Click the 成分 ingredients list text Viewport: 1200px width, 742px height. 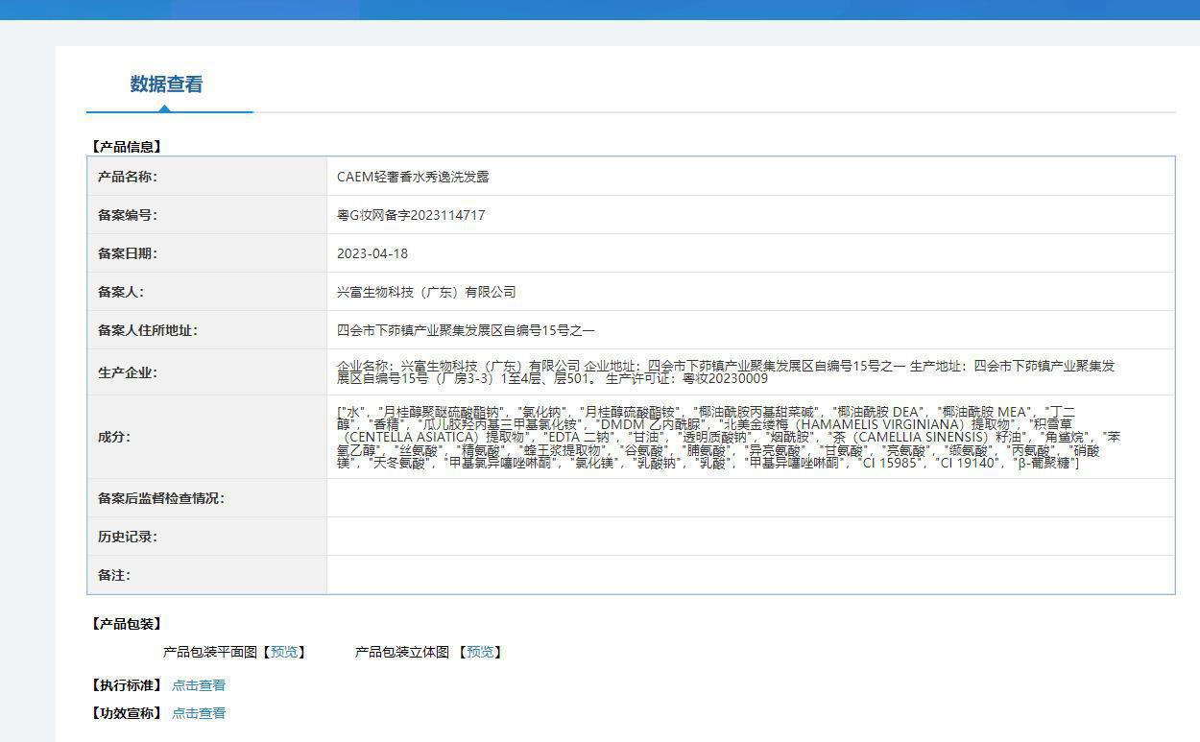click(x=729, y=437)
